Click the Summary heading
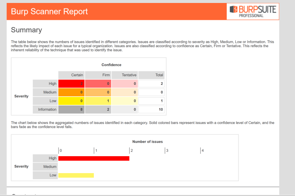 click(26, 30)
